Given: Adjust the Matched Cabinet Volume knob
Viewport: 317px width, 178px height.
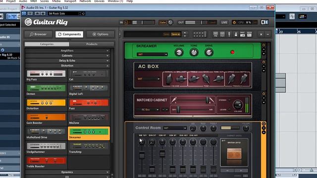Looking at the screenshot, I should click(238, 104).
